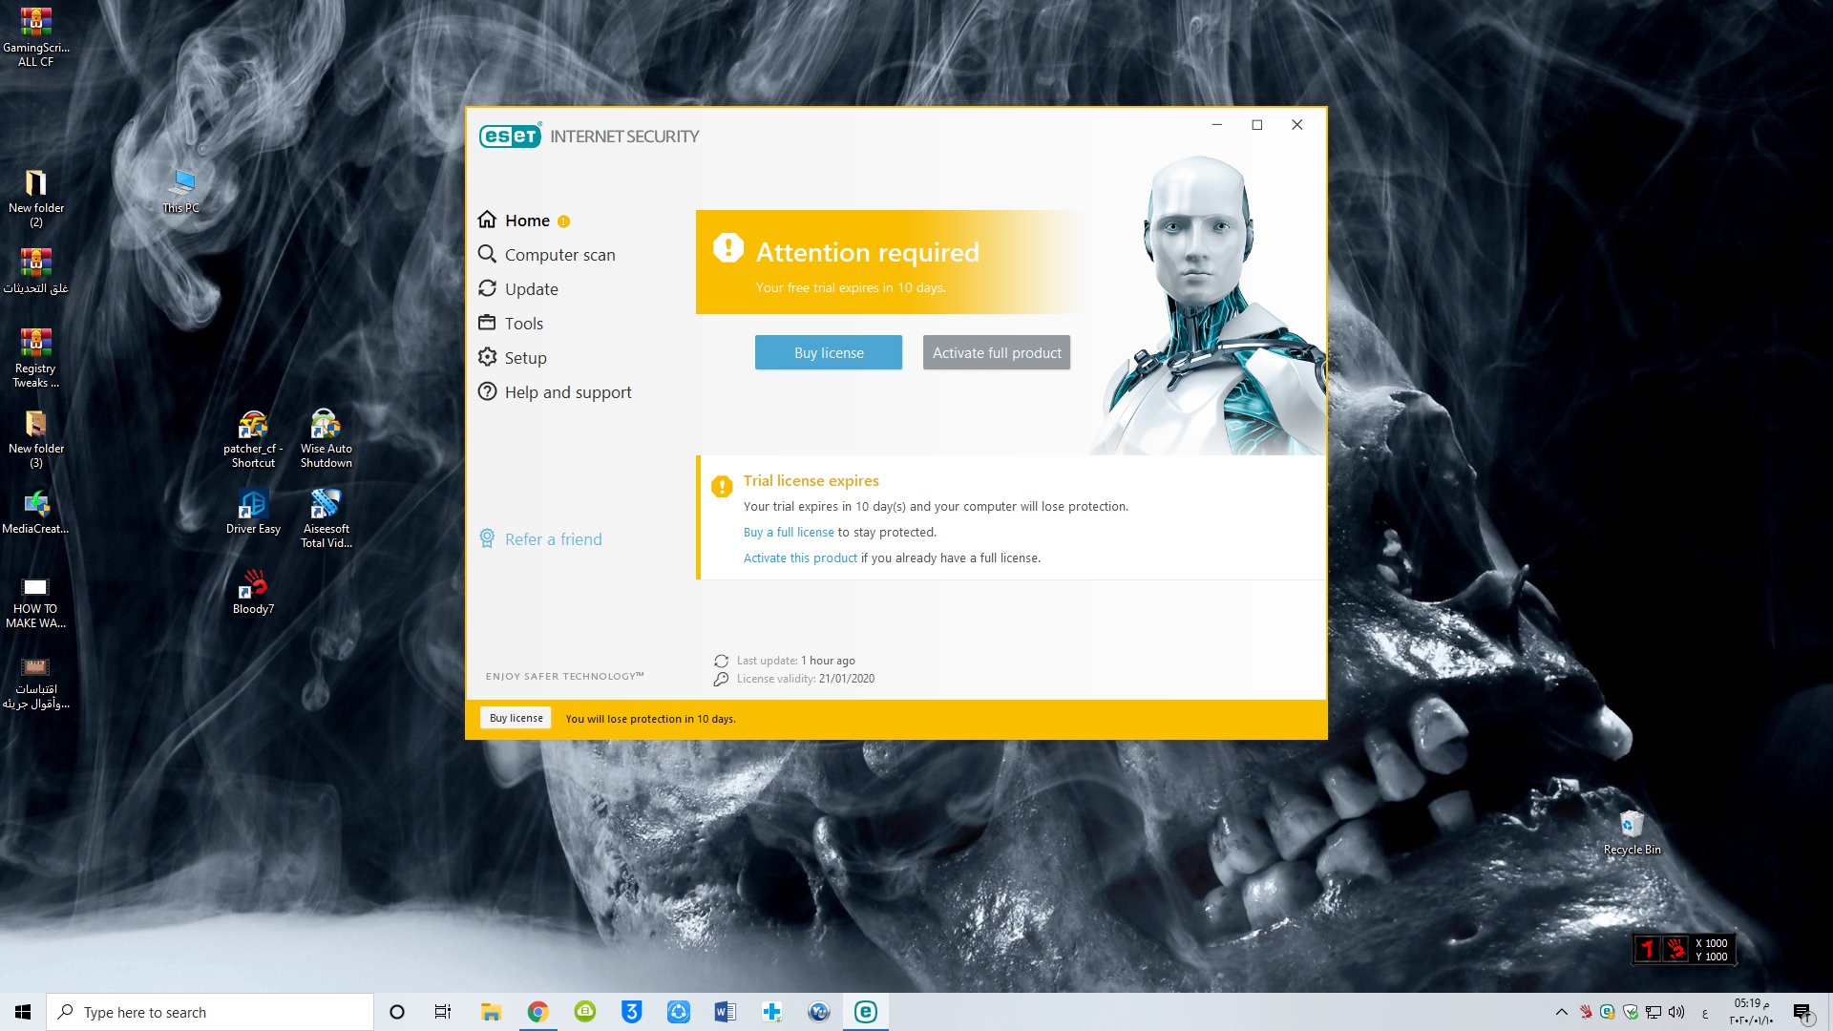Open the 'Yu' sphere taskbar app
Image resolution: width=1833 pixels, height=1031 pixels.
tap(818, 1012)
